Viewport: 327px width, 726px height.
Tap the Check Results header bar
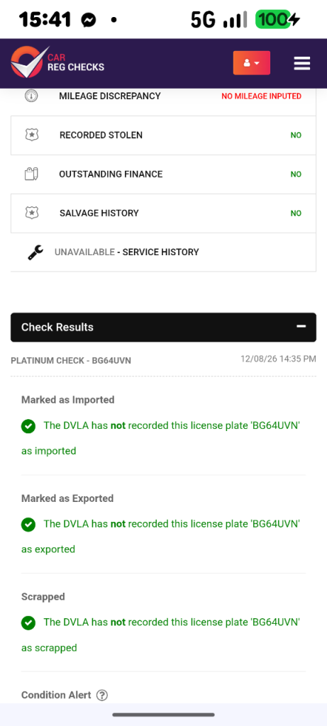[x=163, y=328]
